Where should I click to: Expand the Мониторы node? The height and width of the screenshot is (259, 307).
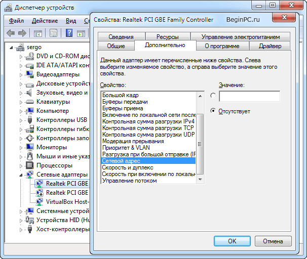coord(21,148)
